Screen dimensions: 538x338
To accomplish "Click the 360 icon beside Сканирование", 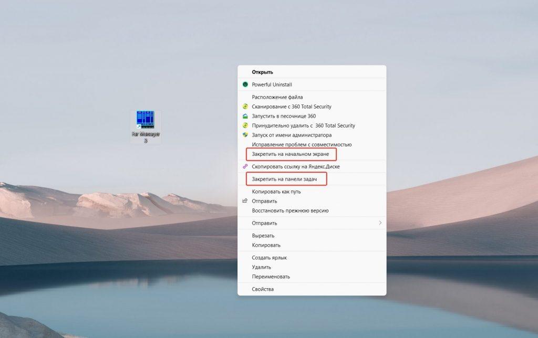I will (x=245, y=106).
